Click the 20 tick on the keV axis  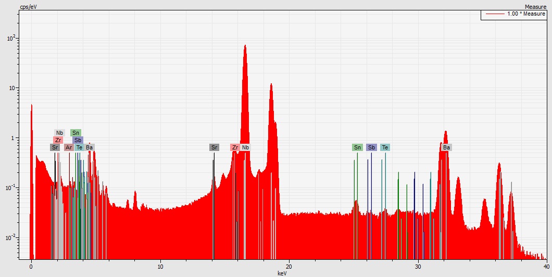pyautogui.click(x=290, y=267)
